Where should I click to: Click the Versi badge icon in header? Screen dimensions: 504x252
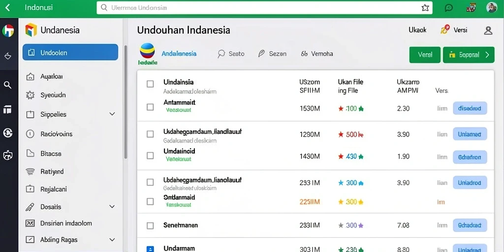pyautogui.click(x=444, y=30)
